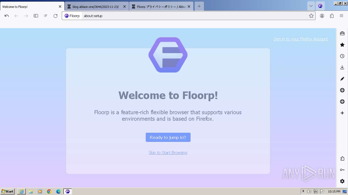Open the browser manager briefcase sidebar icon
The height and width of the screenshot is (195, 348).
[342, 33]
